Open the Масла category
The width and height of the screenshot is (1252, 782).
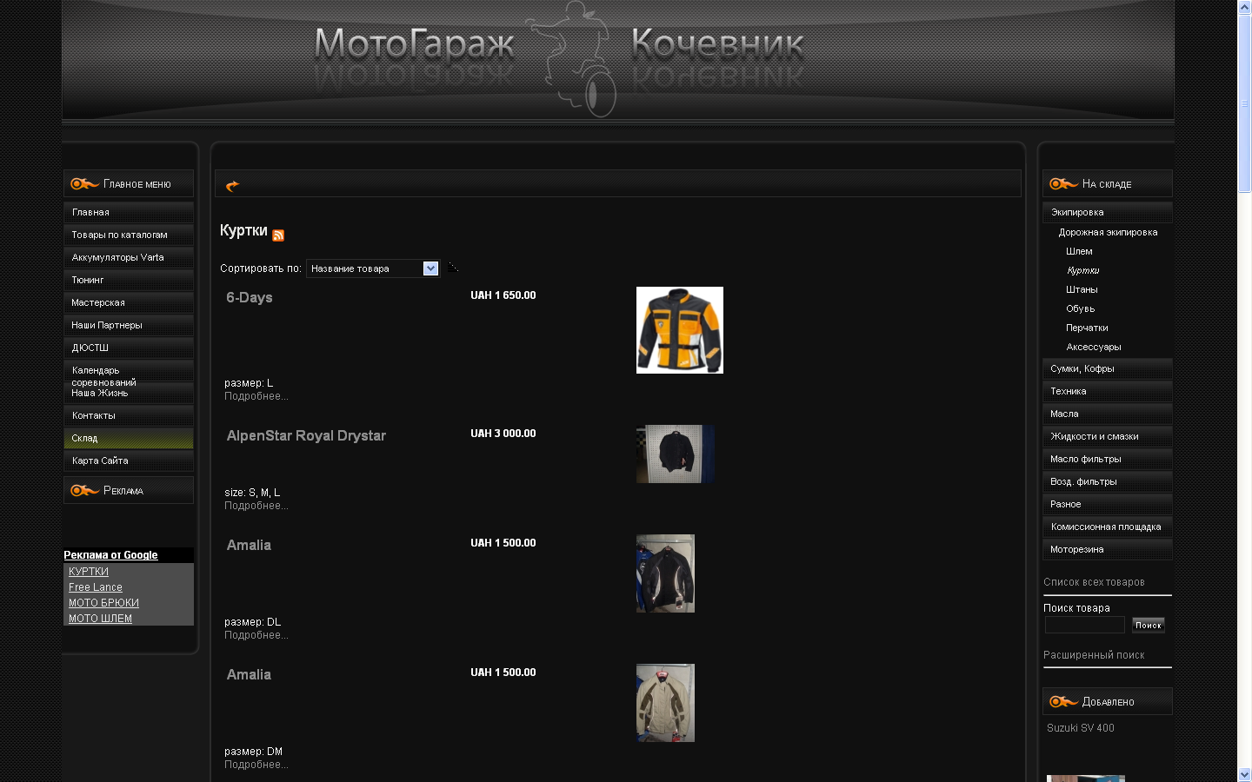tap(1108, 414)
